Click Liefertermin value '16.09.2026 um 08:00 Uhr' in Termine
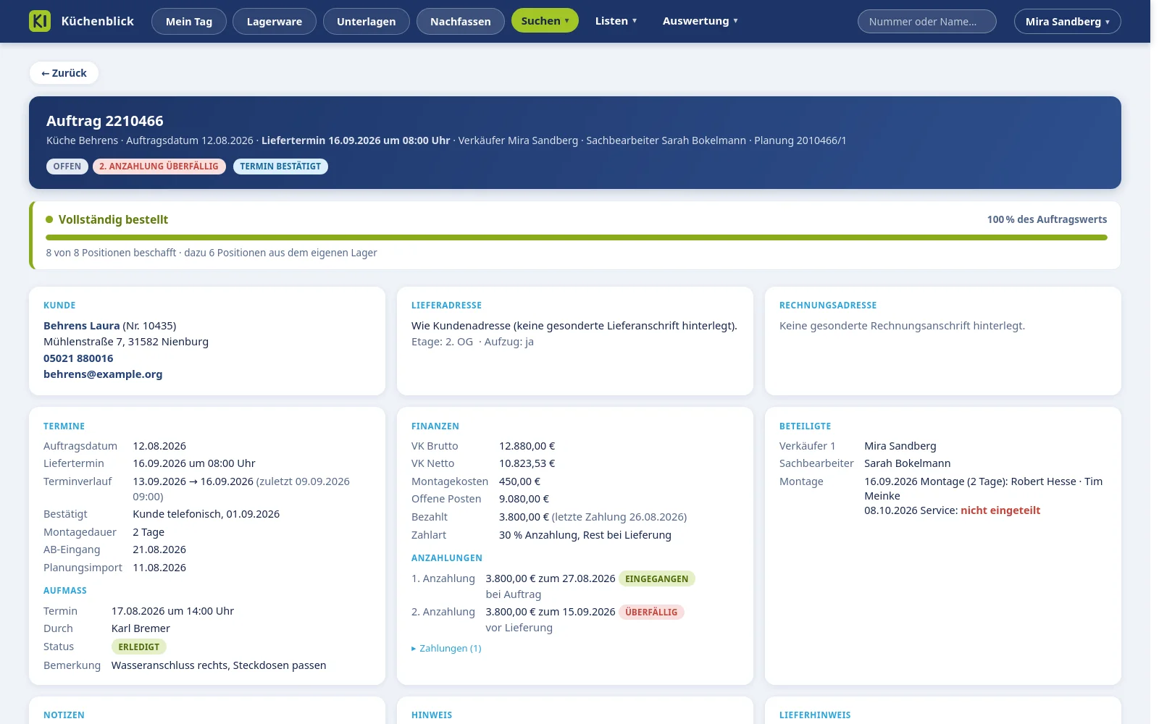 [194, 463]
